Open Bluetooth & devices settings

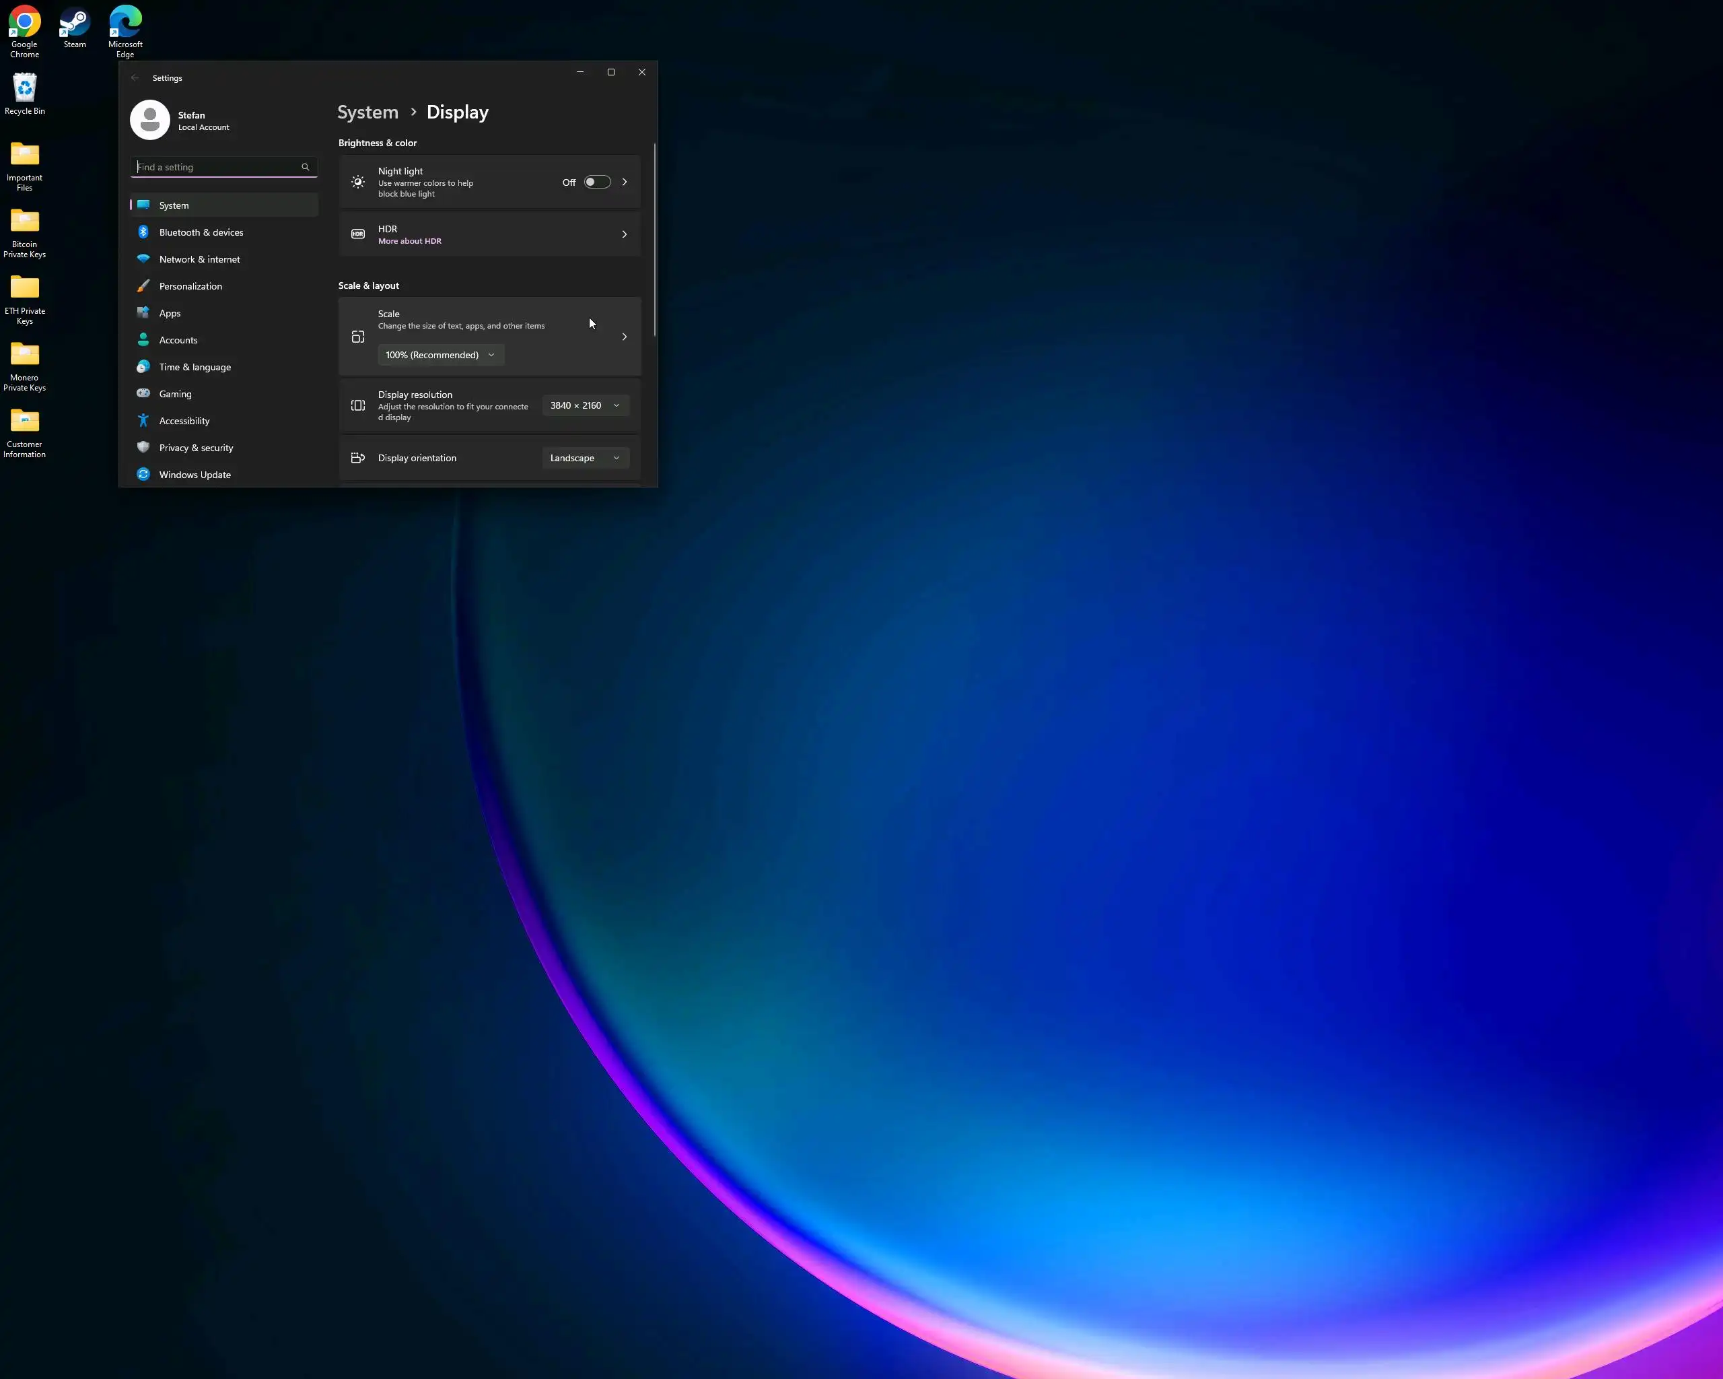[x=201, y=232]
